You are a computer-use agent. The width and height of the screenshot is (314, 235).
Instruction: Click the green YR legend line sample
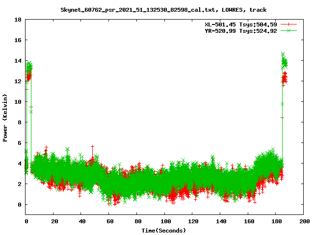click(288, 30)
